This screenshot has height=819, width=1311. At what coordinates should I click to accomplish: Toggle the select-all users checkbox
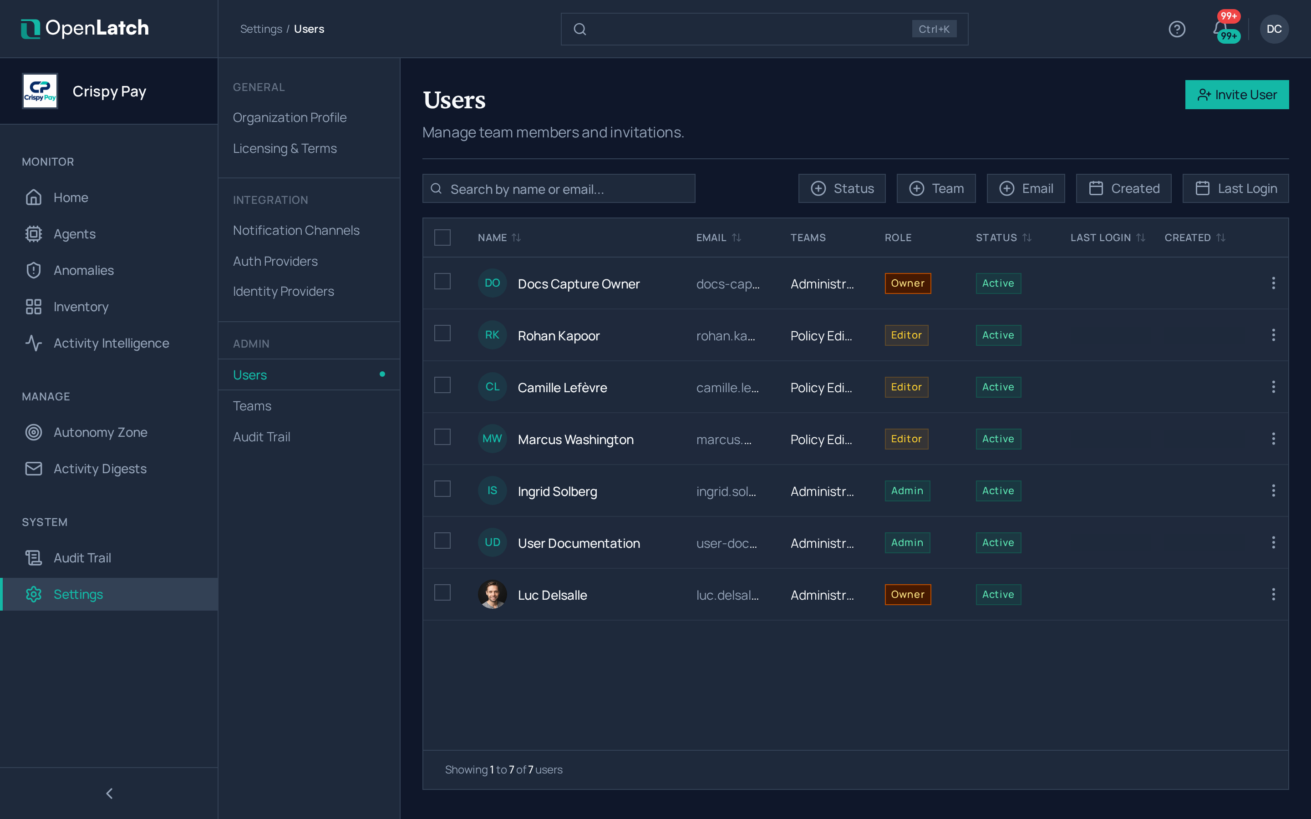(442, 237)
